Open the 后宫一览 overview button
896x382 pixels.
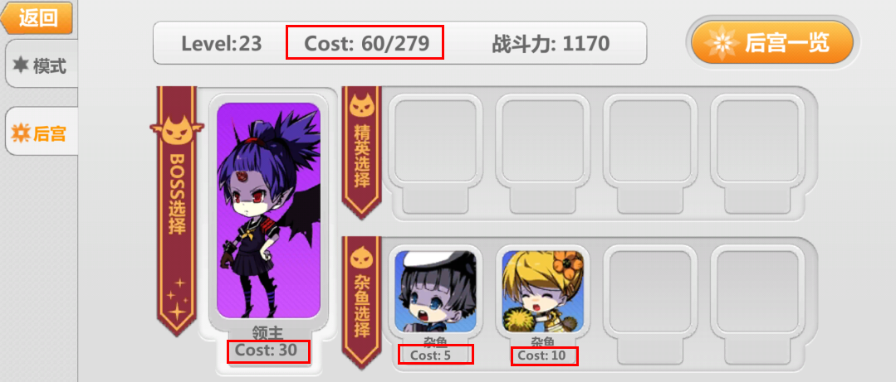pyautogui.click(x=772, y=43)
